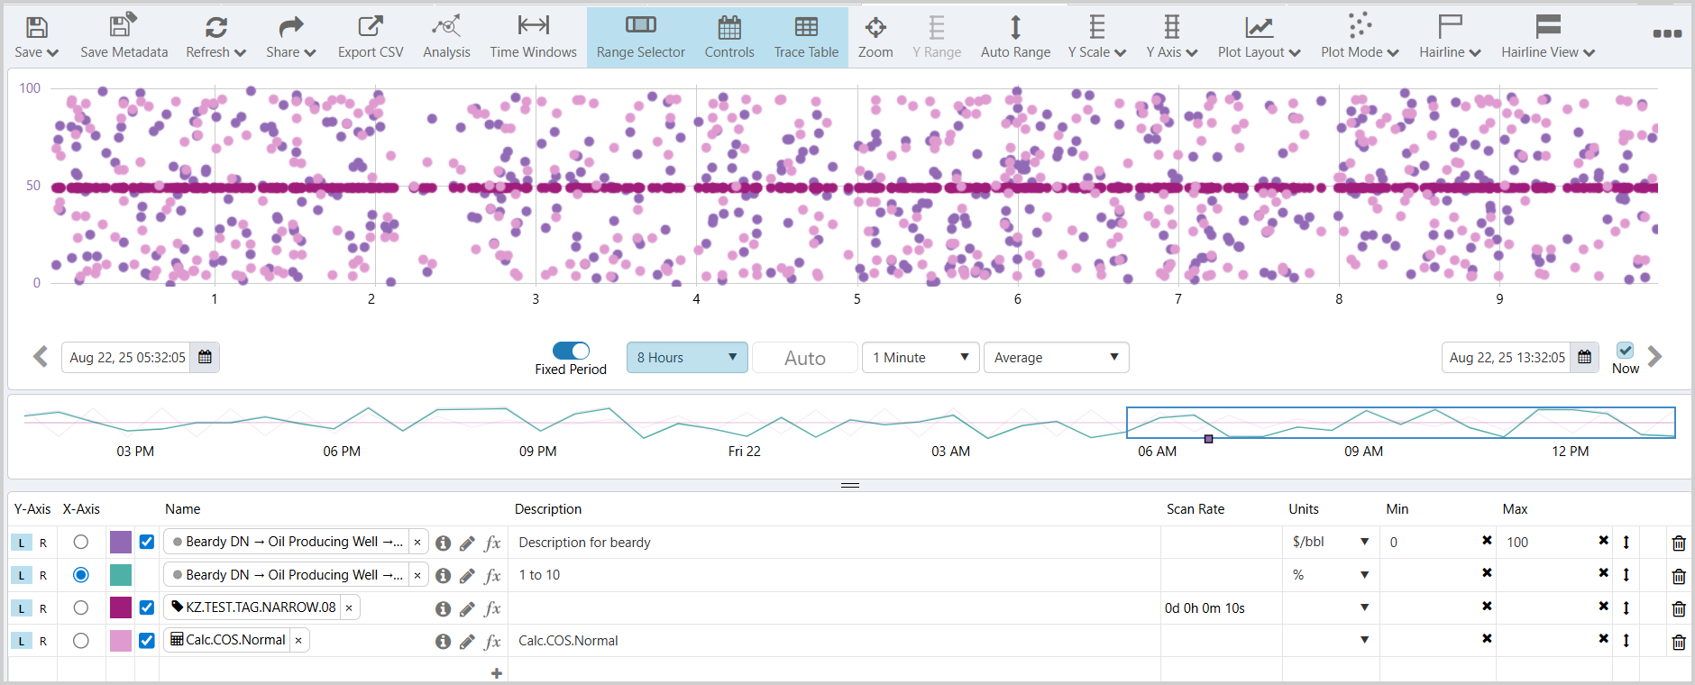Toggle the Fixed Period switch

coord(571,351)
